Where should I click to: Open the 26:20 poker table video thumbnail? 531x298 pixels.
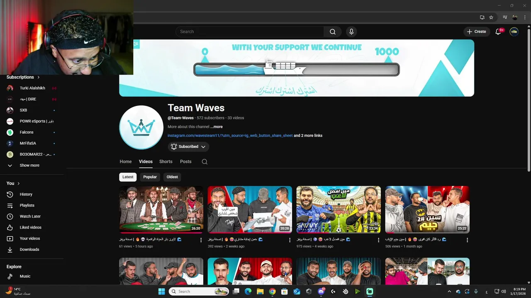coord(161,209)
